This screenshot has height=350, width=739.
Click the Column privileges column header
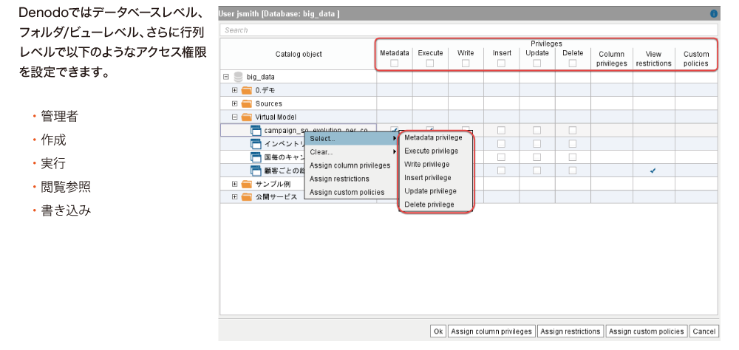pos(612,59)
